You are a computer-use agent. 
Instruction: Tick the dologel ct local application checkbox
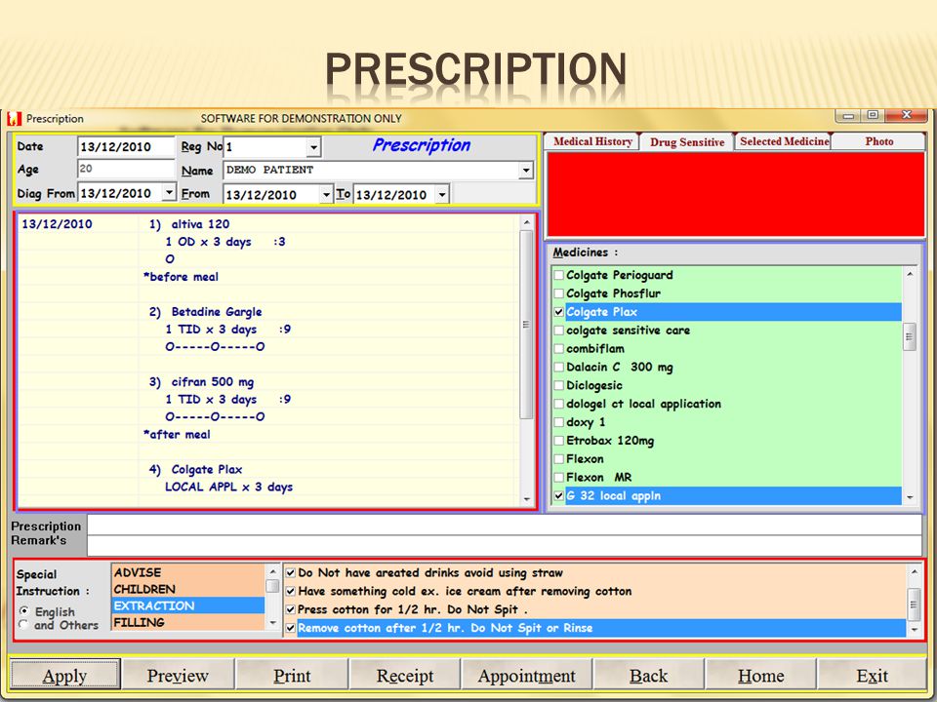pos(558,404)
